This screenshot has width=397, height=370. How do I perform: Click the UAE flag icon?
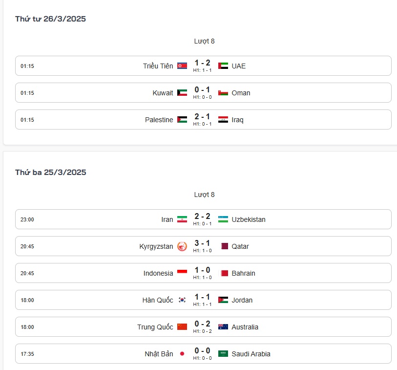(223, 66)
